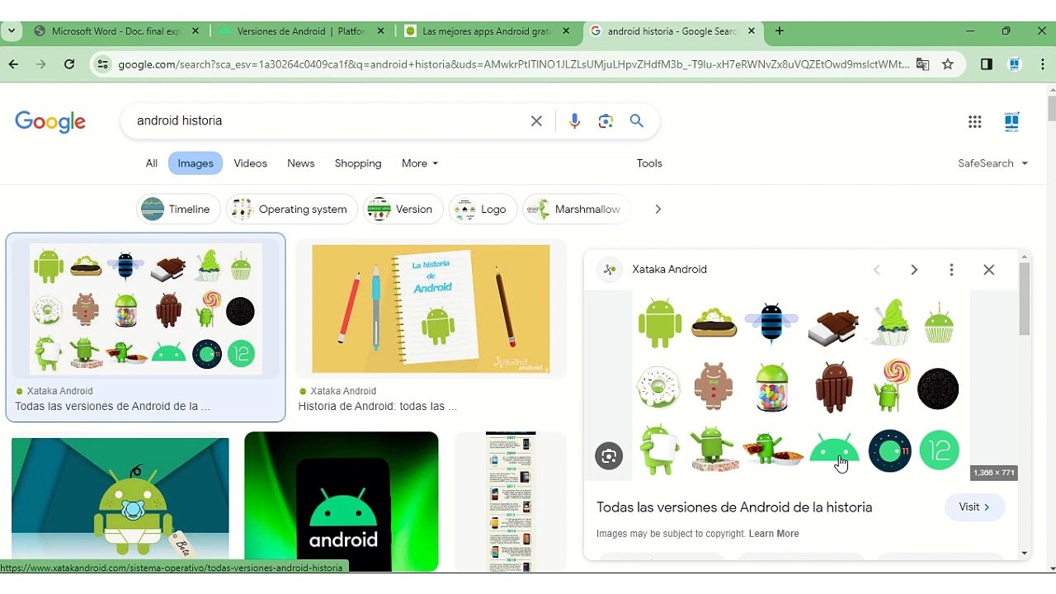Expand the More search options menu
The image size is (1056, 594).
420,163
